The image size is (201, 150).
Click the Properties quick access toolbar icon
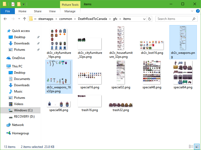[13, 4]
